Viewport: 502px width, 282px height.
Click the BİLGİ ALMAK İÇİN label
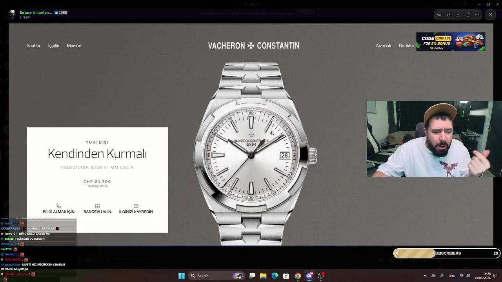pos(58,212)
